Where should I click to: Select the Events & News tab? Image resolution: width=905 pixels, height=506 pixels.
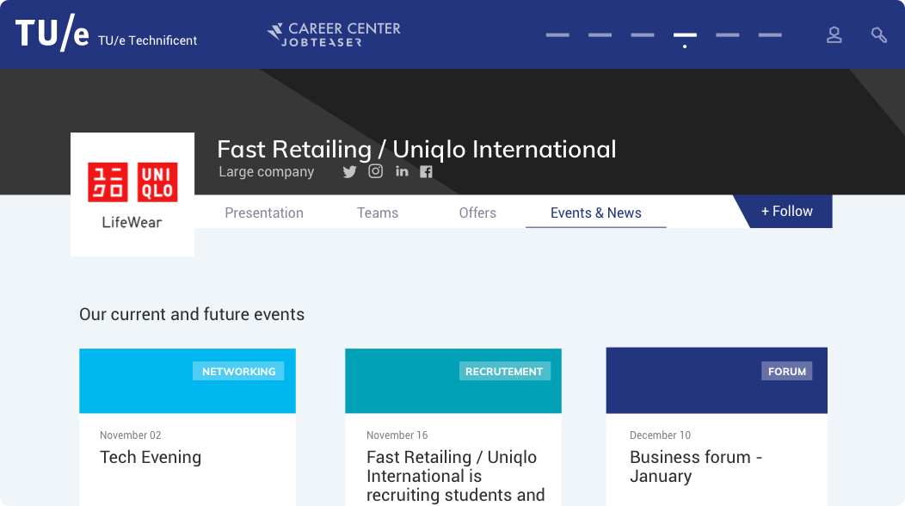(595, 213)
